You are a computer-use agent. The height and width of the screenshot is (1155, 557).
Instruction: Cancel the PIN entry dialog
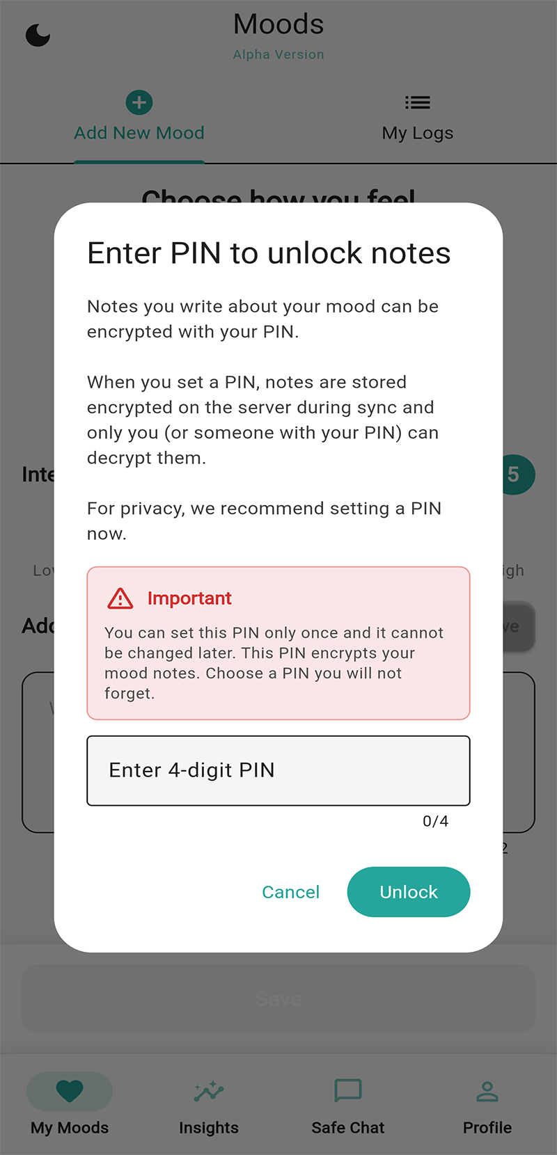pyautogui.click(x=291, y=892)
